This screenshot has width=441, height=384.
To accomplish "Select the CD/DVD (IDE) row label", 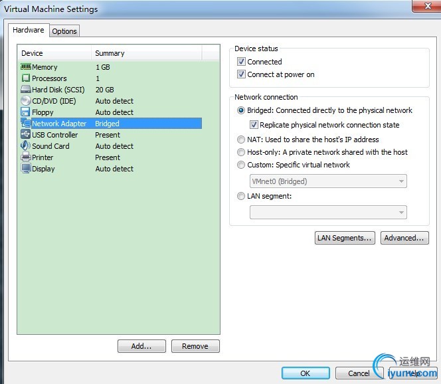I will [54, 101].
